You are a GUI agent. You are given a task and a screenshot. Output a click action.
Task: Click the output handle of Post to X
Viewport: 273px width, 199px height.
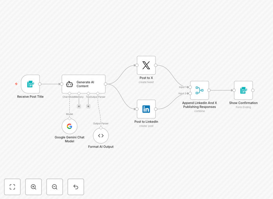pyautogui.click(x=155, y=65)
